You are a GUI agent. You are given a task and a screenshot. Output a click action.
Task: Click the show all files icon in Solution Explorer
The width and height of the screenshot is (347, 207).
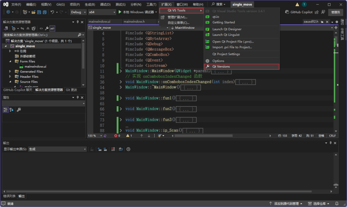coord(33,28)
